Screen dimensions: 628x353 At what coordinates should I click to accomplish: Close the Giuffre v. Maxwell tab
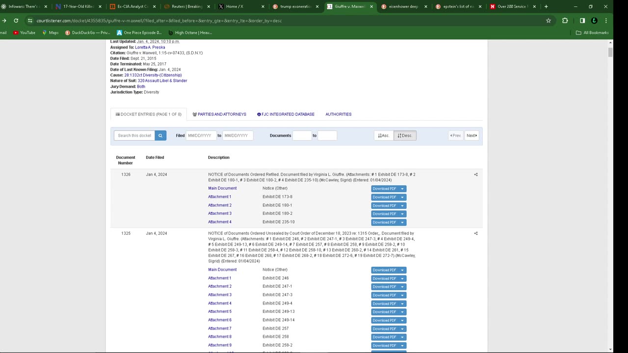(371, 6)
